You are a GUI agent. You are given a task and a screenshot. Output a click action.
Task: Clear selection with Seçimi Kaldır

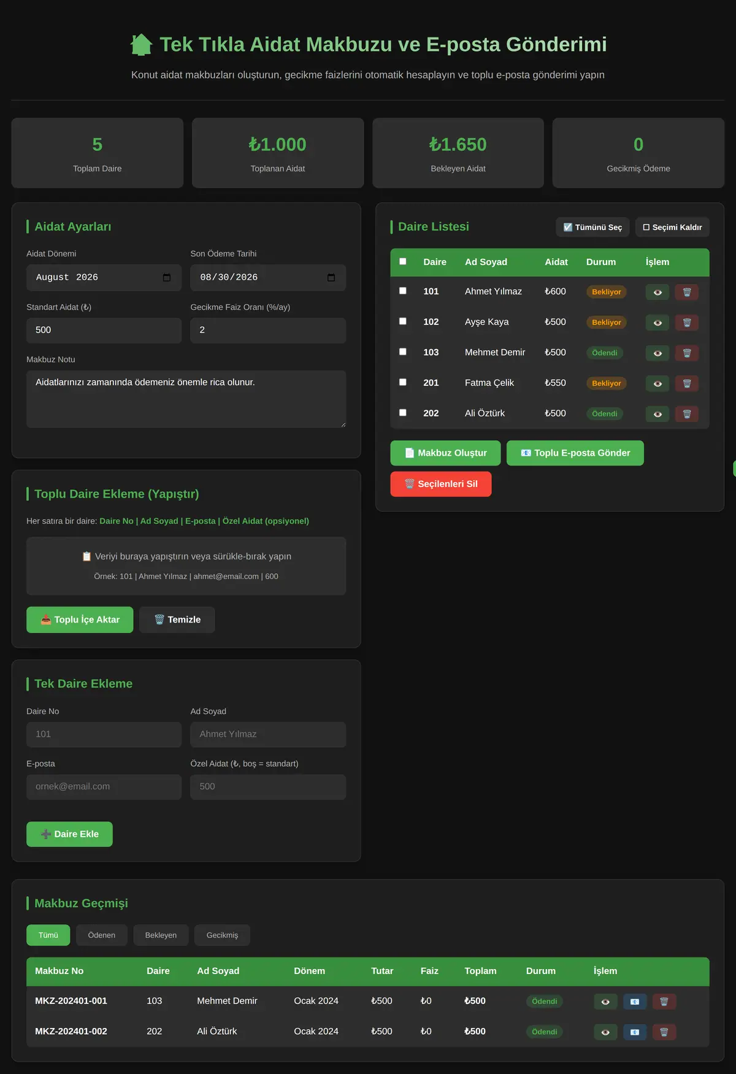point(672,227)
